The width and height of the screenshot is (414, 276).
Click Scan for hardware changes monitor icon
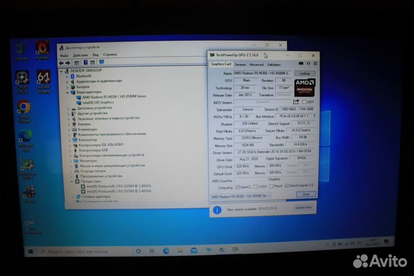[101, 62]
